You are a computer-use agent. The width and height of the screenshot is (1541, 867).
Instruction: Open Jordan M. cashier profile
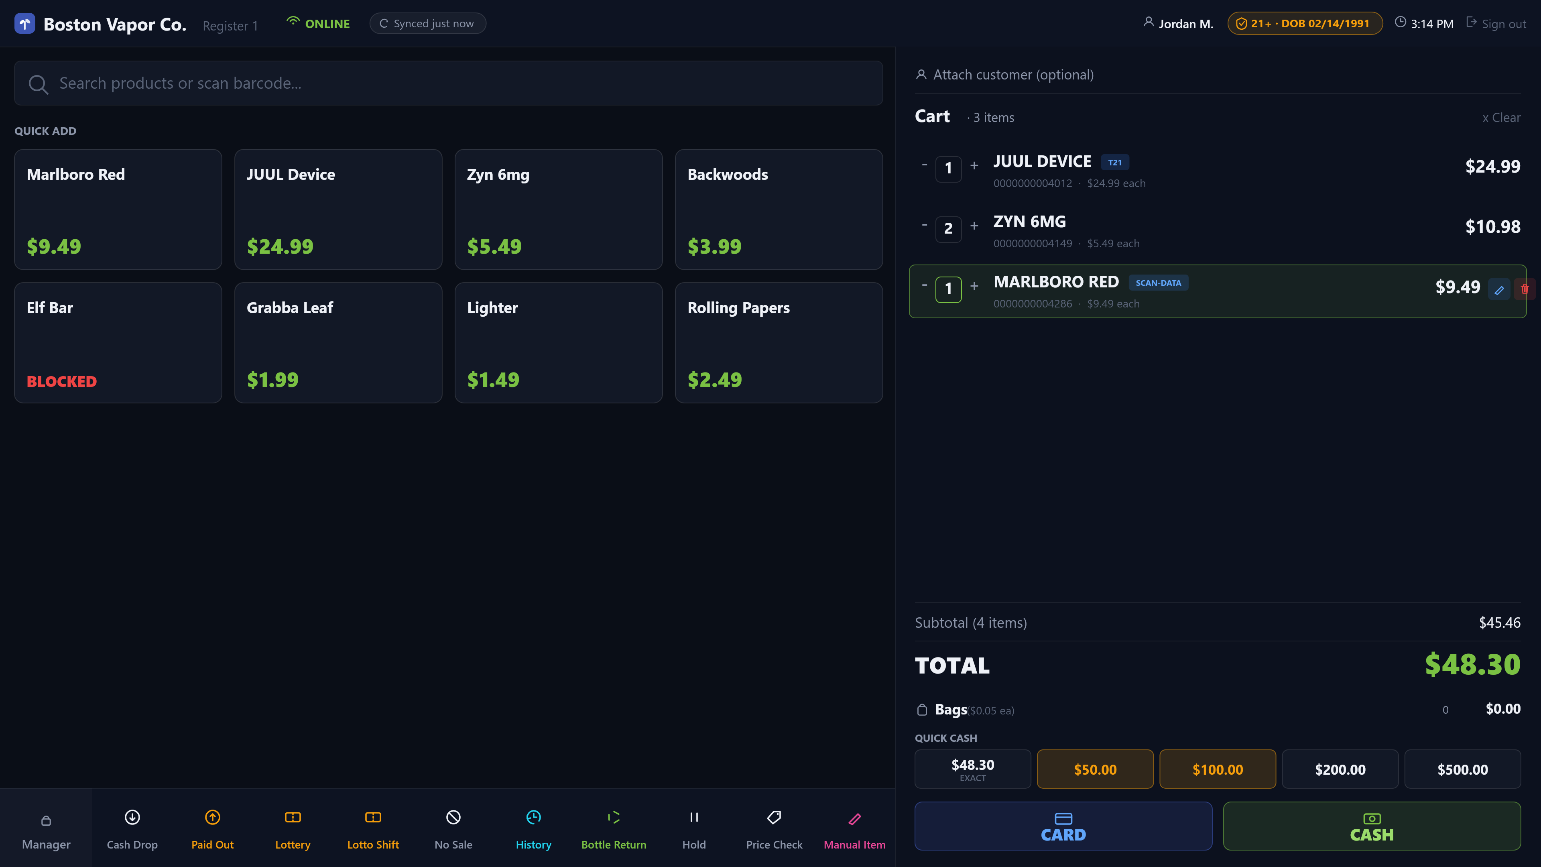tap(1178, 23)
